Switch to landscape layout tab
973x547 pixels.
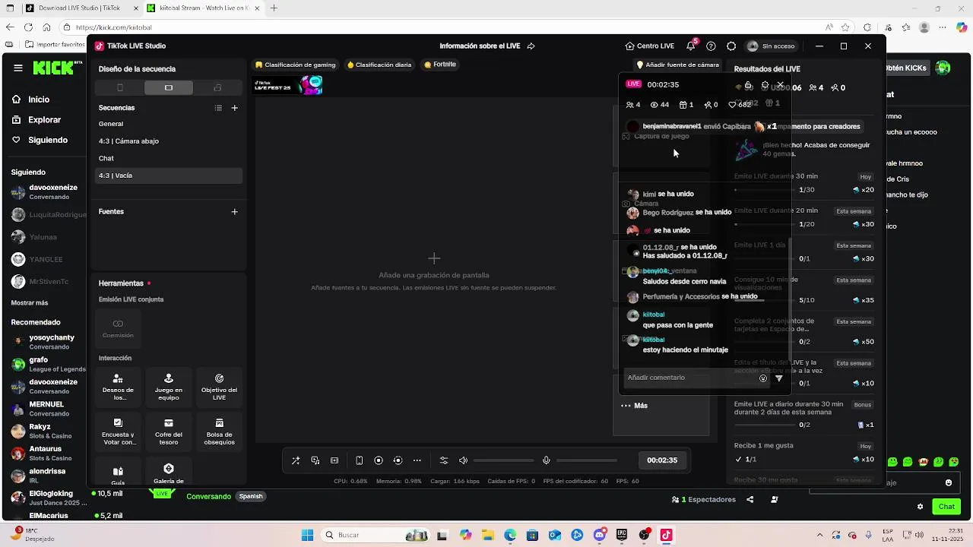169,87
